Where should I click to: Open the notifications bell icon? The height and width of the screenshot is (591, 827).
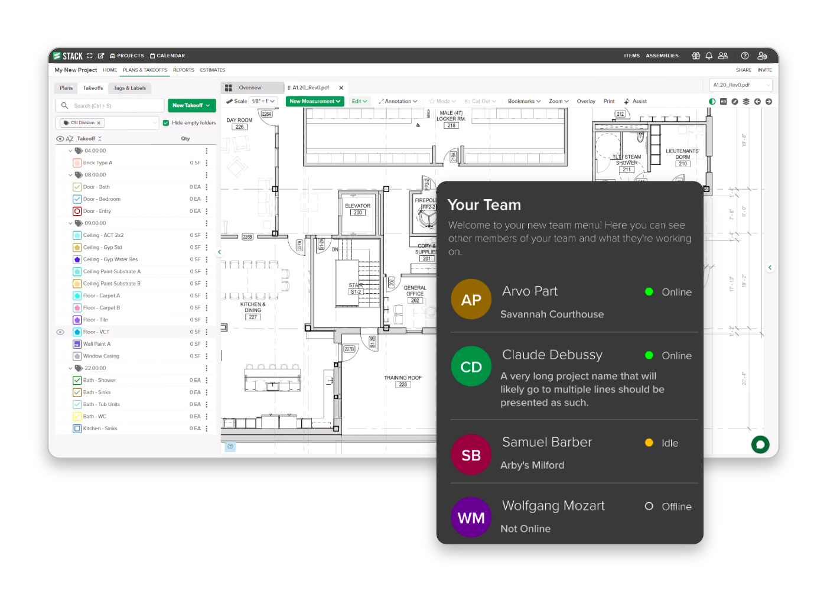pyautogui.click(x=709, y=56)
